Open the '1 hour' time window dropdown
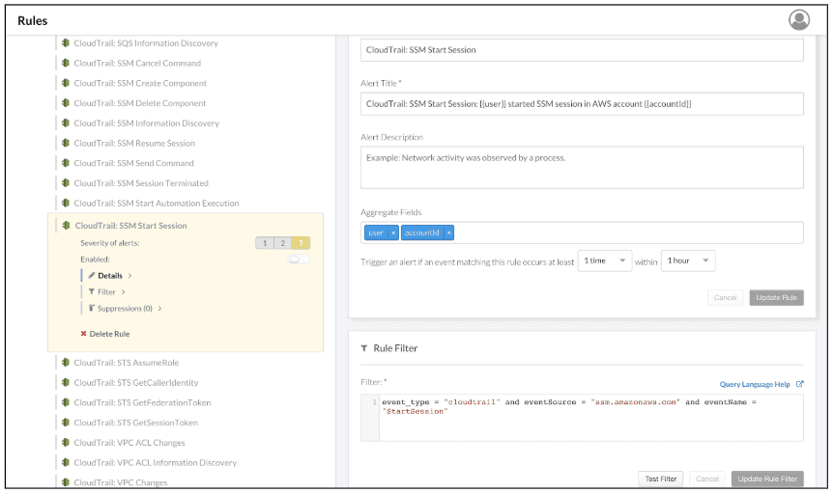Viewport: 833px width, 493px height. click(688, 261)
